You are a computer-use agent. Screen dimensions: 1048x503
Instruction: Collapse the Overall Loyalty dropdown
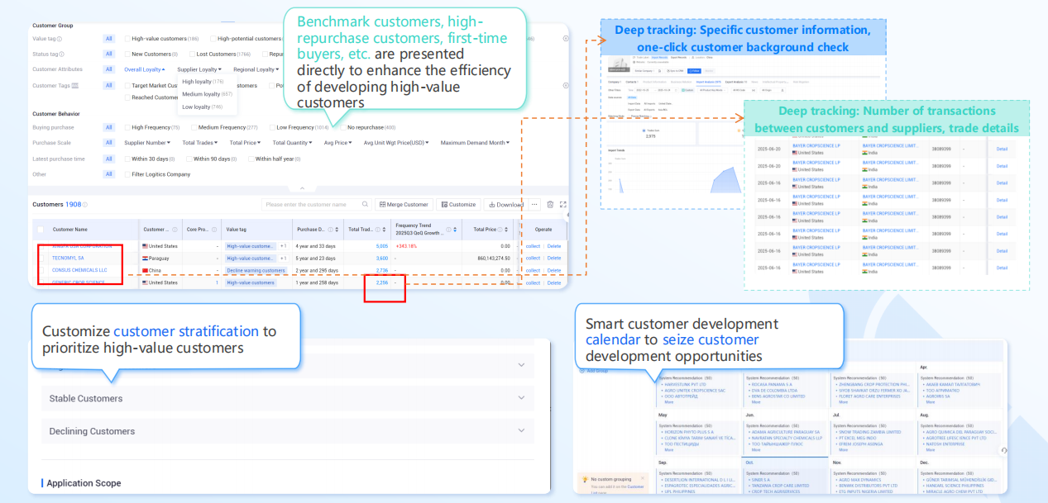click(x=145, y=69)
